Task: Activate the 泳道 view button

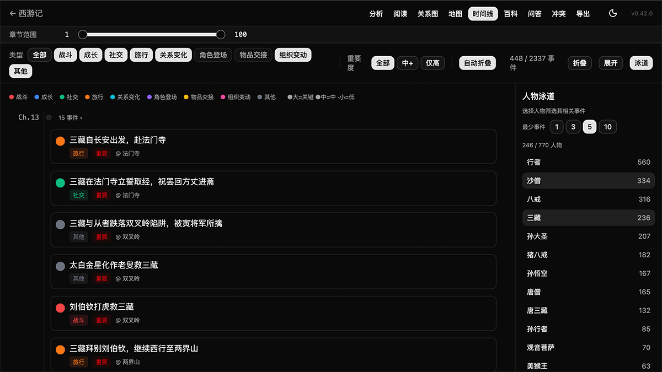Action: point(641,63)
